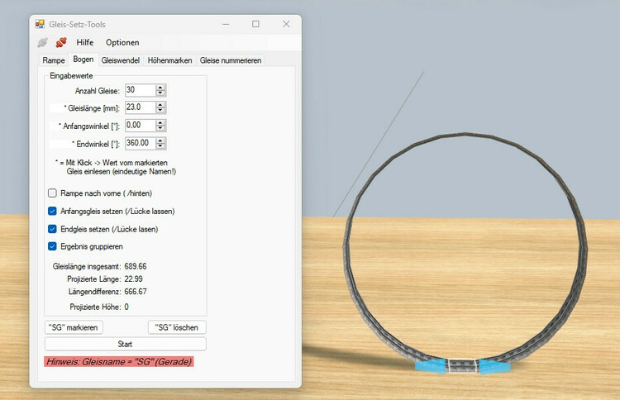The image size is (620, 400).
Task: Decrease Anfangswinkel with down arrow
Action: point(160,128)
